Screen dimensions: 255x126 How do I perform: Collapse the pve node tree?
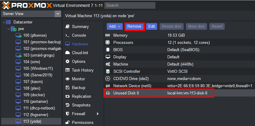click(9, 29)
